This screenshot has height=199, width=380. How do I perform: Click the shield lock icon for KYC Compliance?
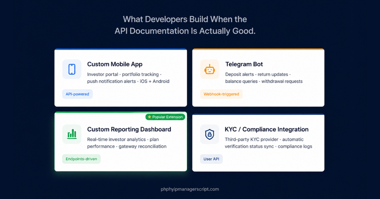209,134
